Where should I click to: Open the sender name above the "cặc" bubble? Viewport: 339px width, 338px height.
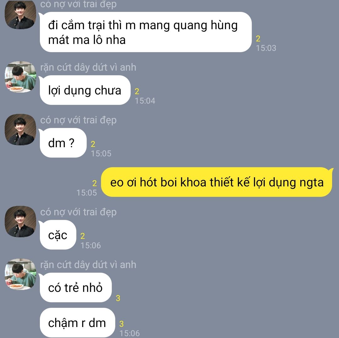click(x=78, y=212)
